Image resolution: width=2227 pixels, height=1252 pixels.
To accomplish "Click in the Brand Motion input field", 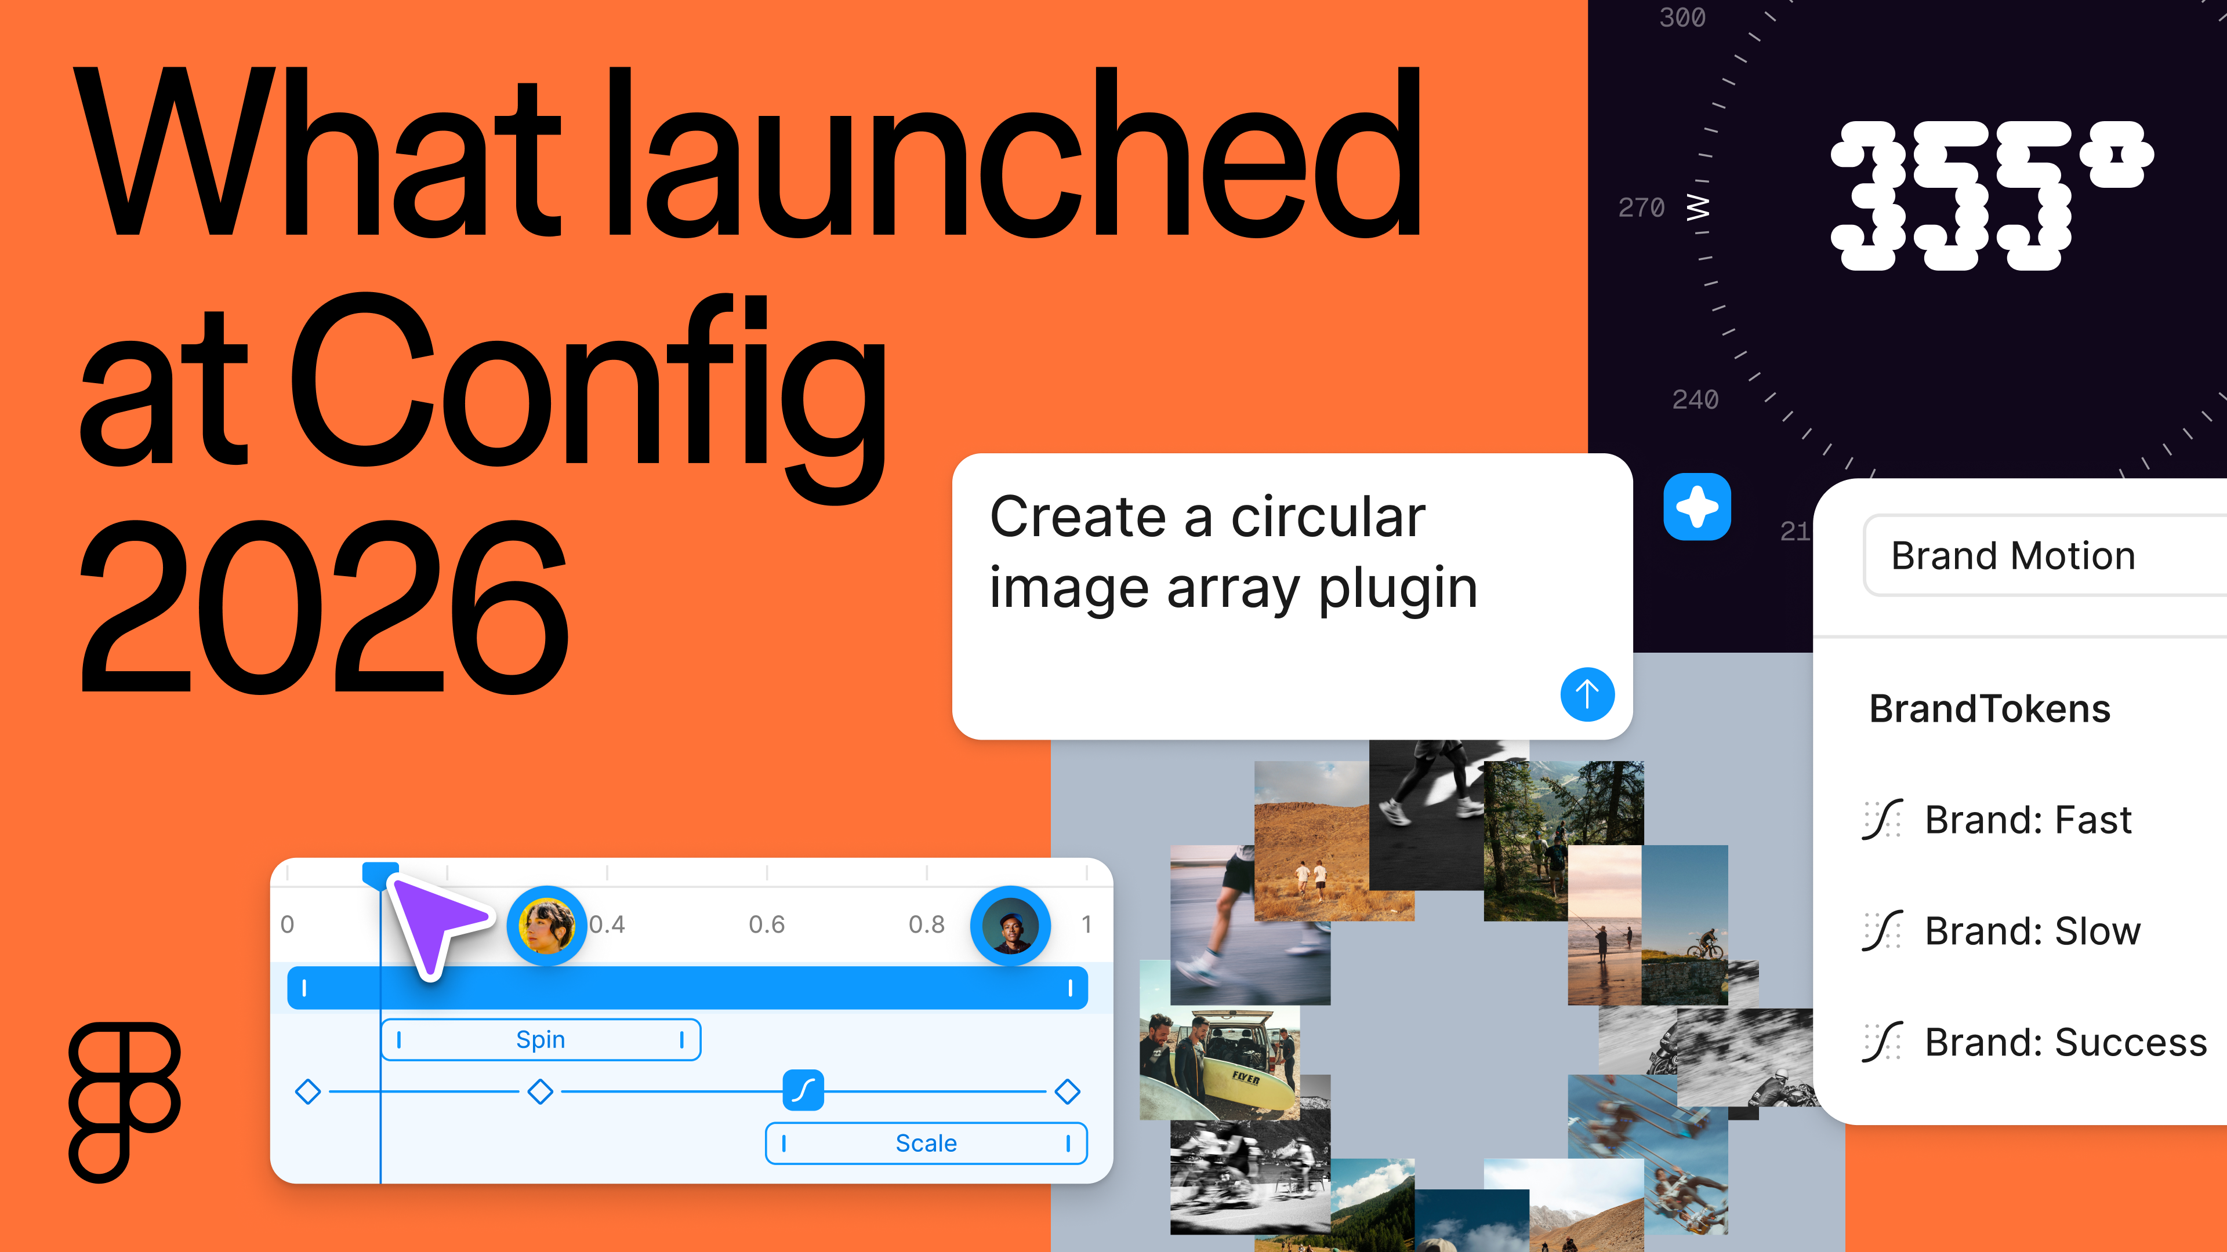I will (x=2044, y=556).
